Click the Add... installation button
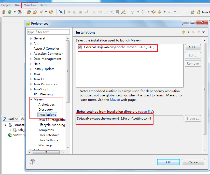This screenshot has height=175, width=210. [193, 47]
